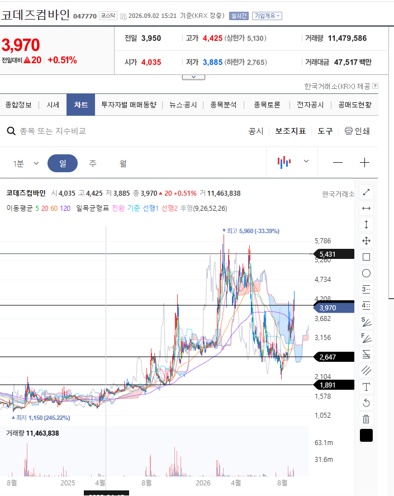Select the vertical line drawing tool
This screenshot has width=394, height=496.
click(366, 225)
